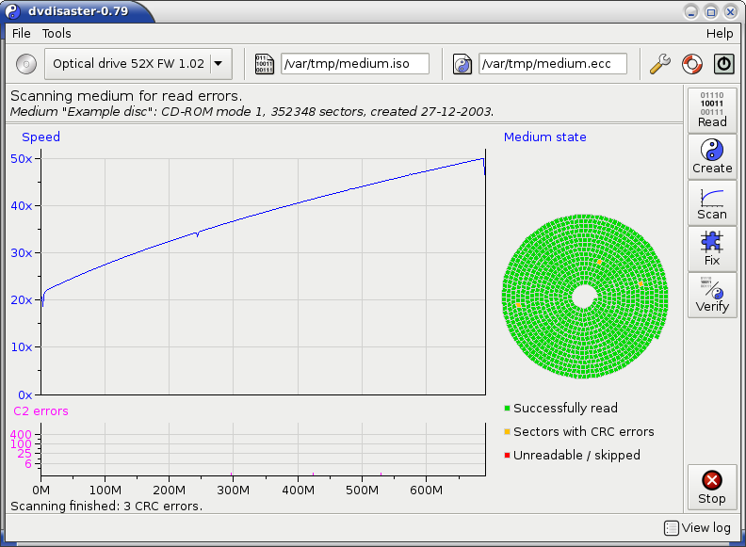Open image file chooser icon

(x=265, y=64)
